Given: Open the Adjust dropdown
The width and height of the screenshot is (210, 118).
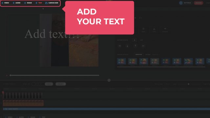Looking at the screenshot, I should point(61,84).
